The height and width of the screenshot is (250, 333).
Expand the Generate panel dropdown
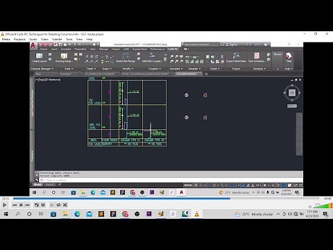coord(194,69)
